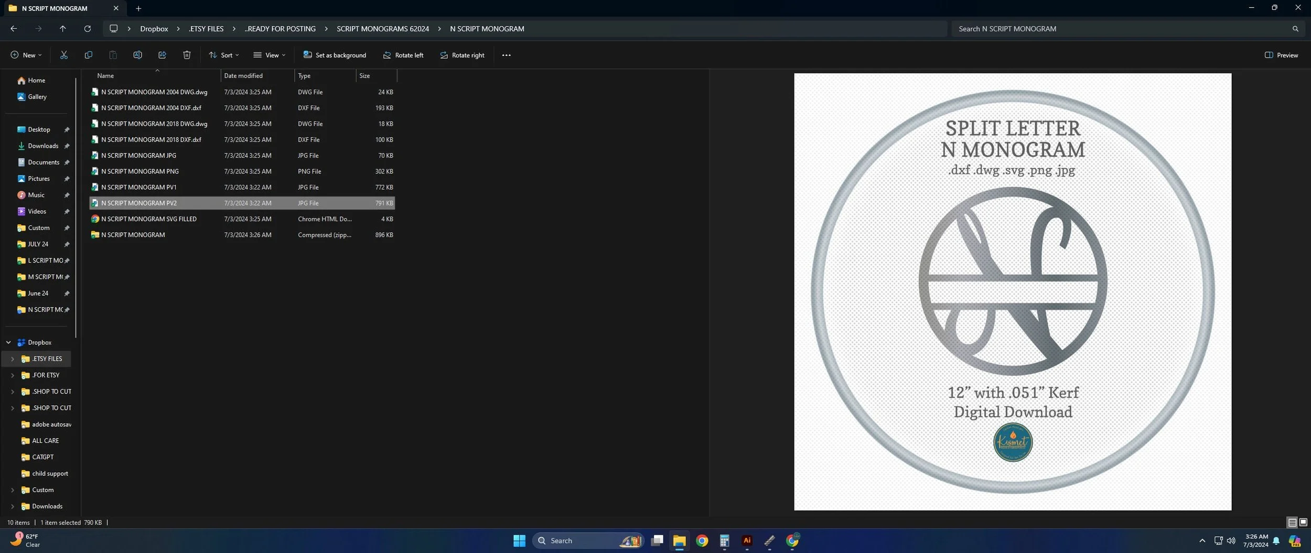The width and height of the screenshot is (1311, 553).
Task: Click the Windows Start button
Action: 519,540
